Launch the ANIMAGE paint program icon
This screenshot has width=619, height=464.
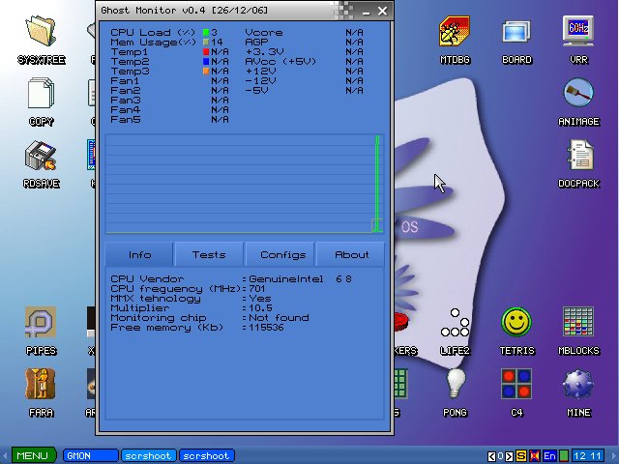click(578, 95)
